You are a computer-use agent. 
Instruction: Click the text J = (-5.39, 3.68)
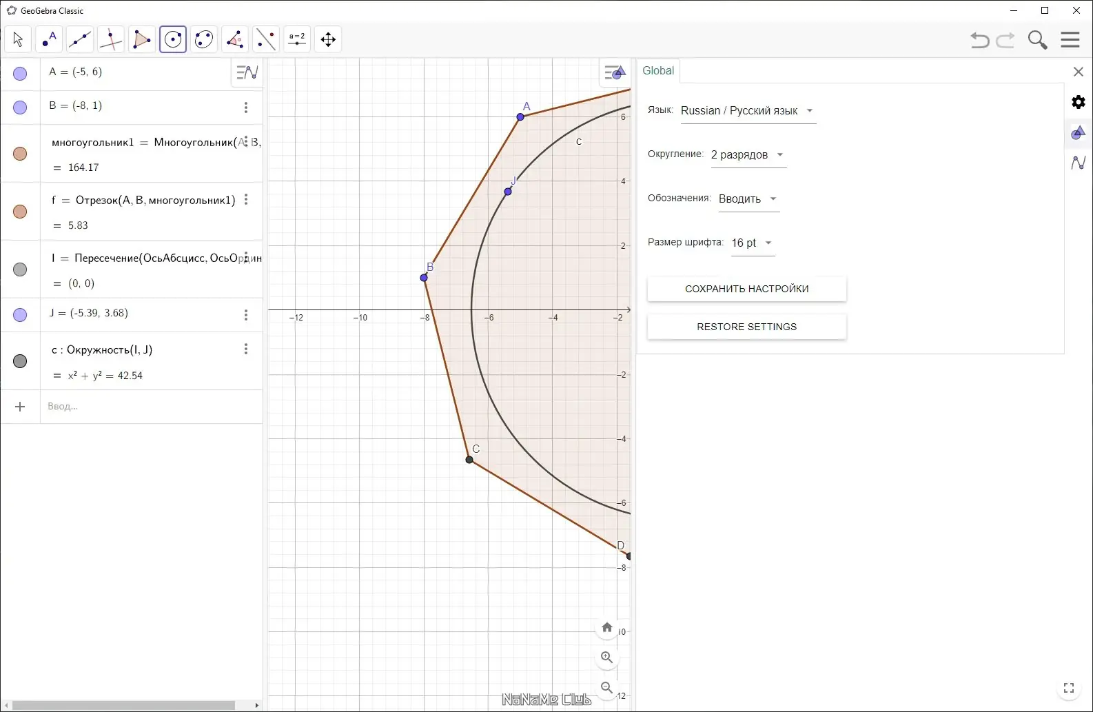tap(89, 313)
